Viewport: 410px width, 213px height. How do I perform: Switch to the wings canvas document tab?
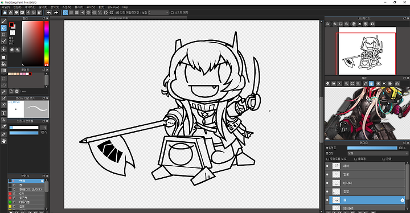point(119,18)
